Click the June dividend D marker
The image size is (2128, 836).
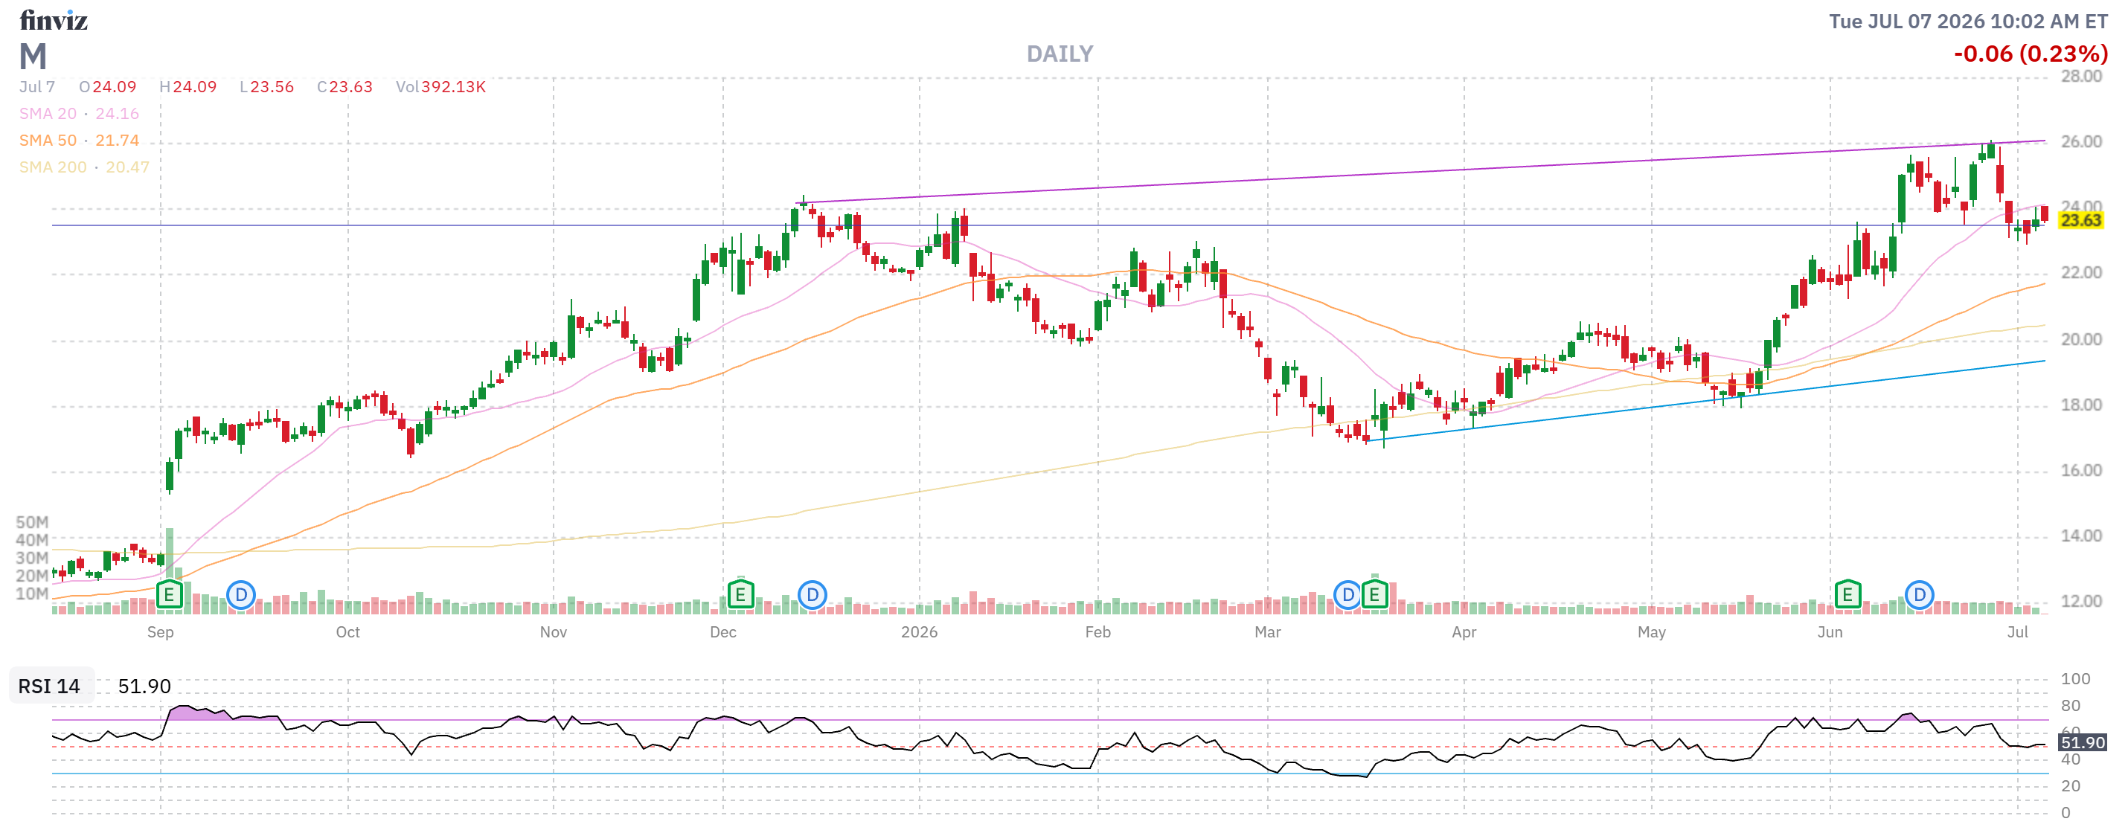point(1920,594)
